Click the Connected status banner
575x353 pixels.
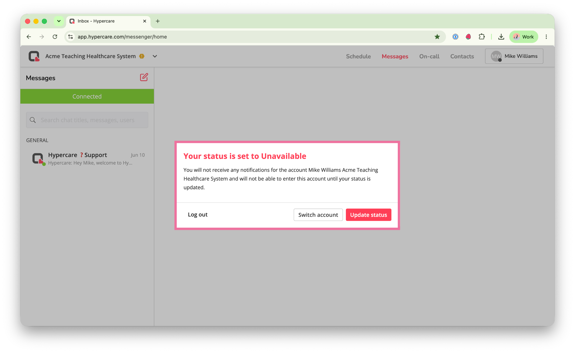pyautogui.click(x=87, y=96)
